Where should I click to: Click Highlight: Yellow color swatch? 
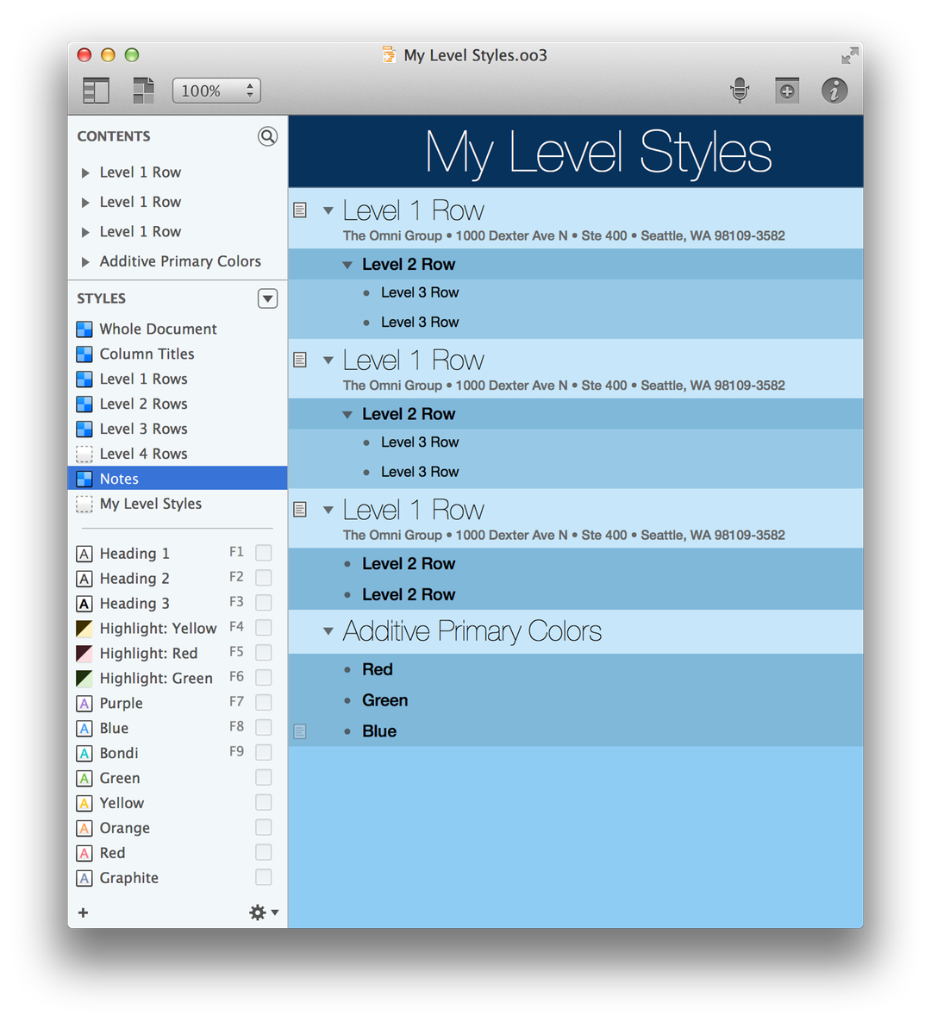point(84,629)
